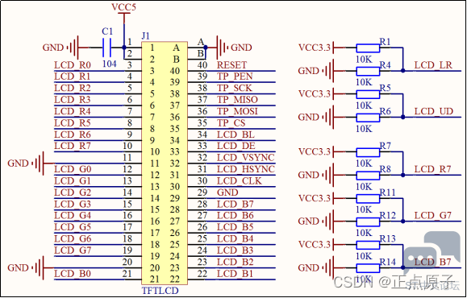Click the LCD_UD output net label
Image resolution: width=467 pixels, height=298 pixels.
point(434,111)
